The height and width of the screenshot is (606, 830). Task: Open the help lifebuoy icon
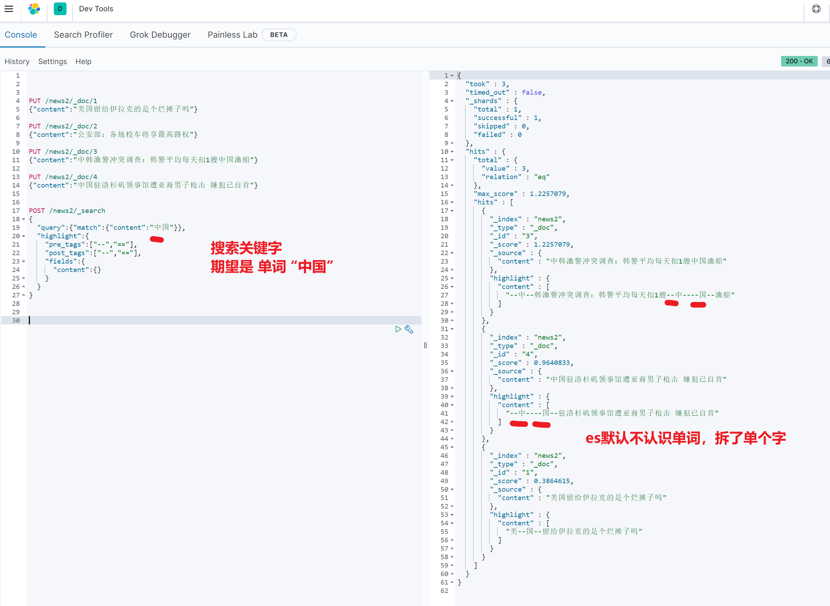(816, 9)
